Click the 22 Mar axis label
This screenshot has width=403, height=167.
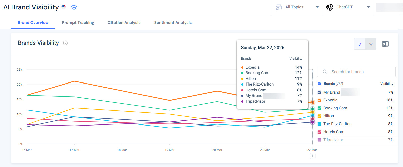coord(312,150)
